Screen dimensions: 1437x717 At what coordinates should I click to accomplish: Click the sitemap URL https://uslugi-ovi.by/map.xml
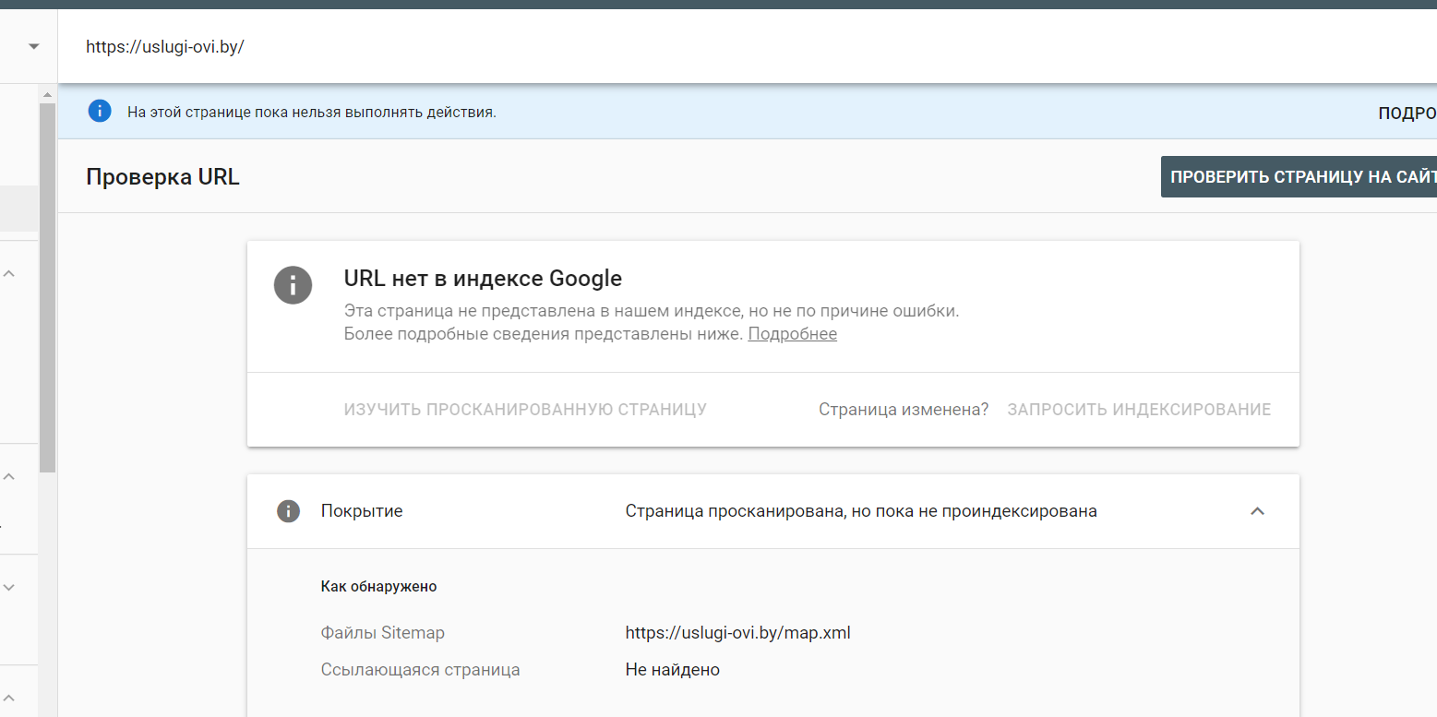click(737, 633)
